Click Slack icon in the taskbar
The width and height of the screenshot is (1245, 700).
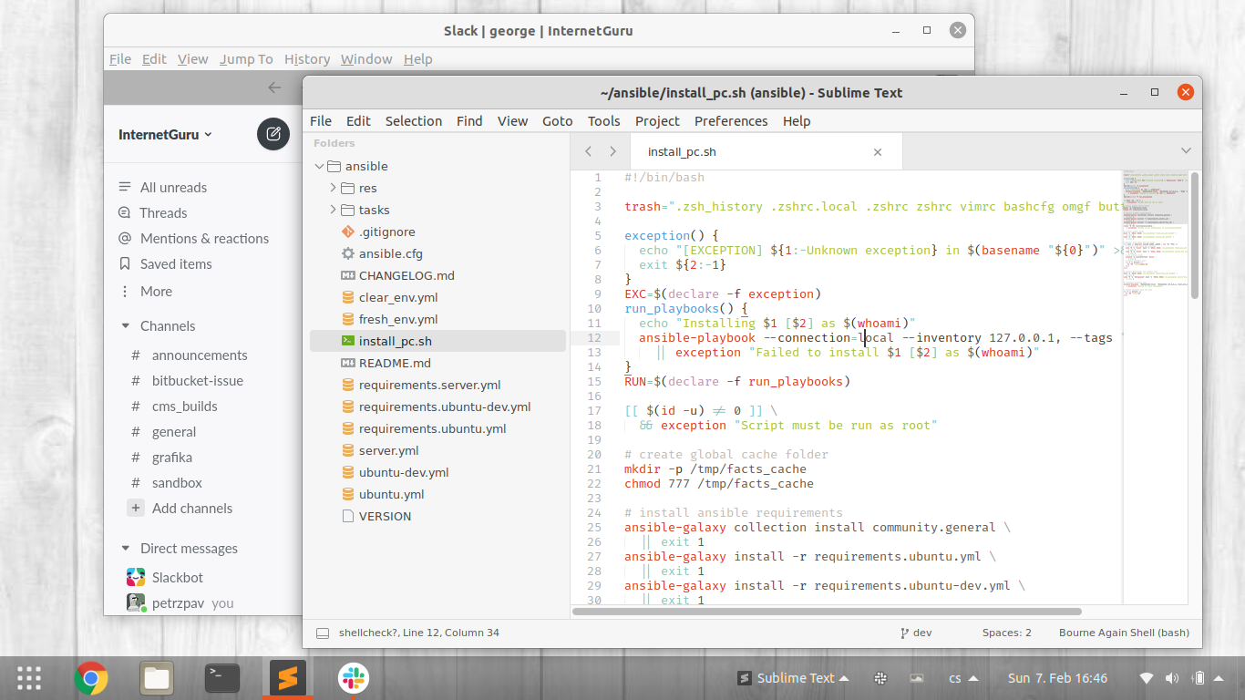click(354, 678)
